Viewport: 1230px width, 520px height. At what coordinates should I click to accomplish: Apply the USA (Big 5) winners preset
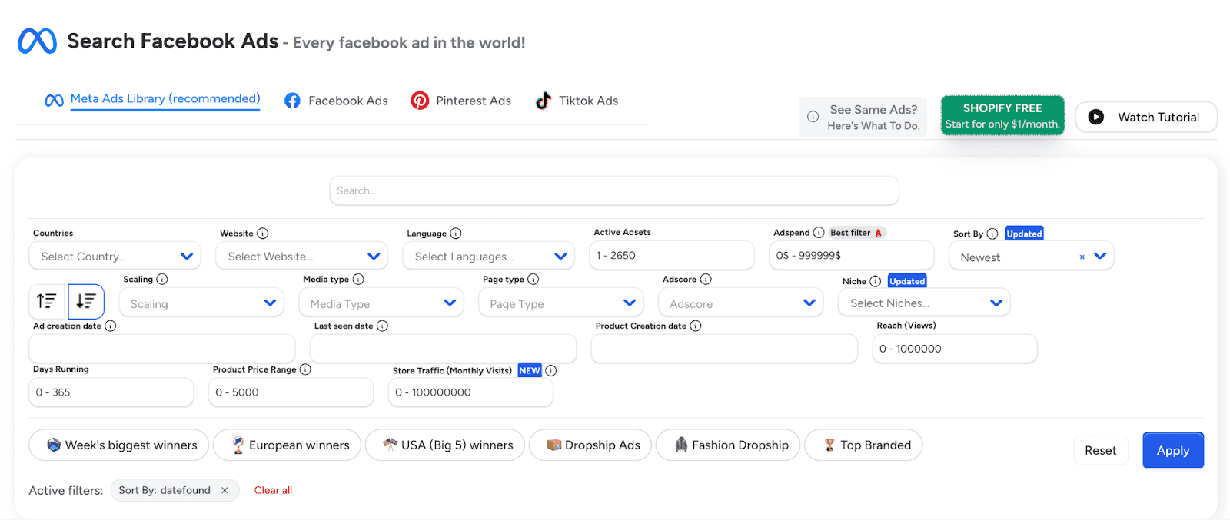pyautogui.click(x=445, y=445)
